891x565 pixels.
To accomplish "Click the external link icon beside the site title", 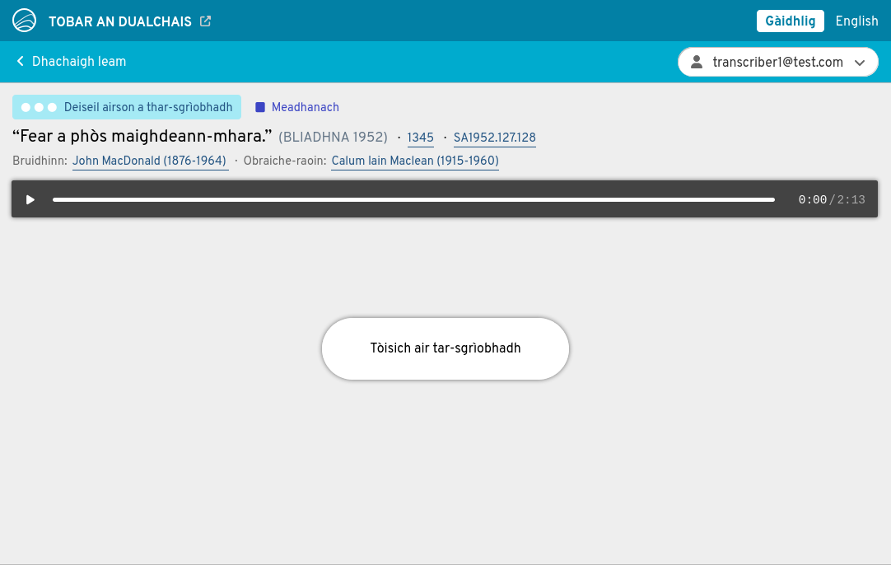I will pos(206,21).
